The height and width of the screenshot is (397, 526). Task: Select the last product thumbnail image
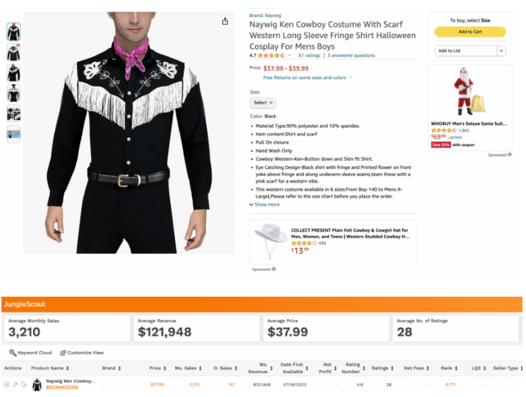[13, 134]
